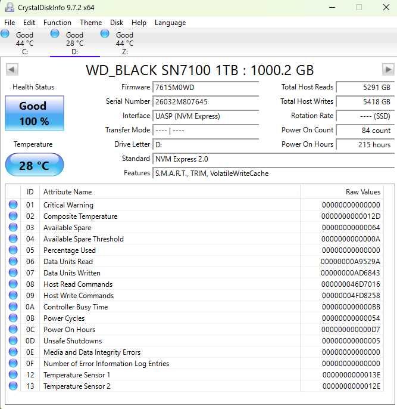Click the Raw Values column header
Screen dimensions: 397x409
point(342,192)
